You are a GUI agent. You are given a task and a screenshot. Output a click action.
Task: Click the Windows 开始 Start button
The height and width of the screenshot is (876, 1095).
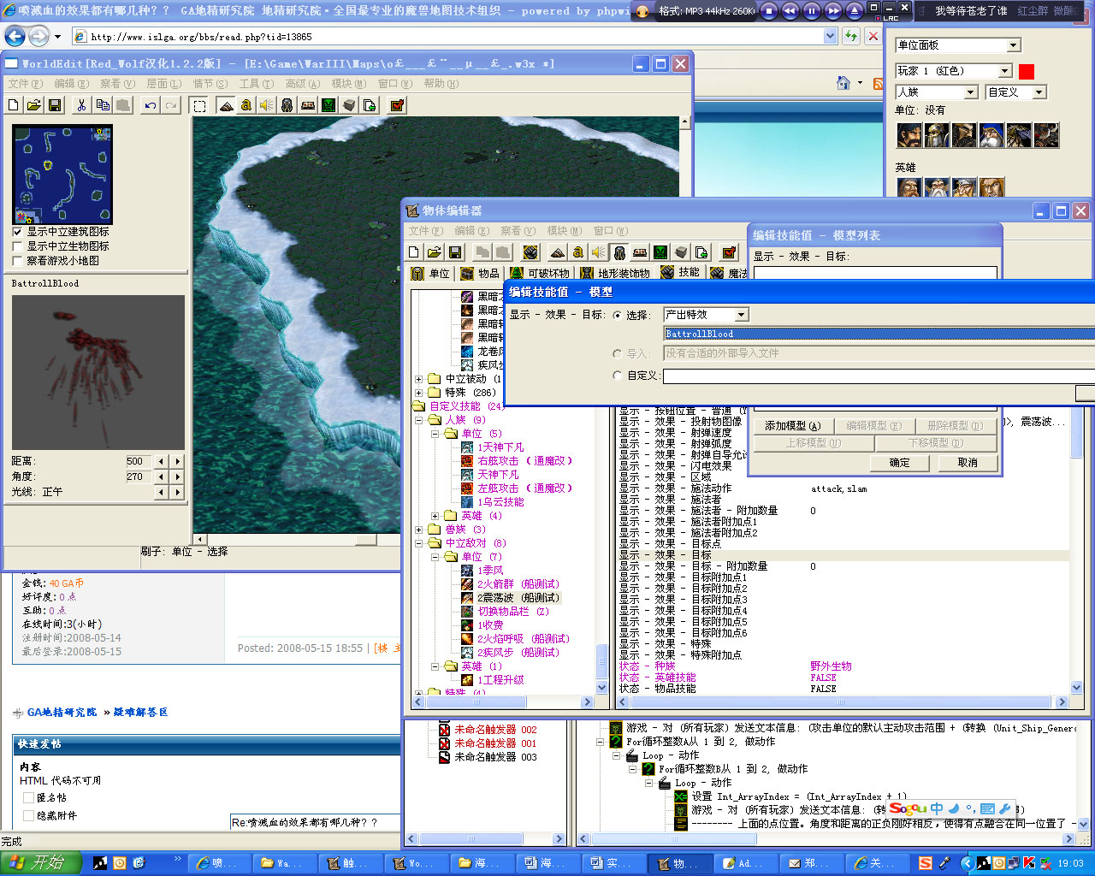pyautogui.click(x=40, y=862)
